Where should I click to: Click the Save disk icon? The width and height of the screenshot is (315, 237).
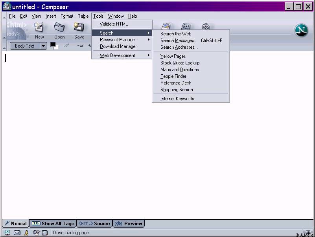coord(79,27)
